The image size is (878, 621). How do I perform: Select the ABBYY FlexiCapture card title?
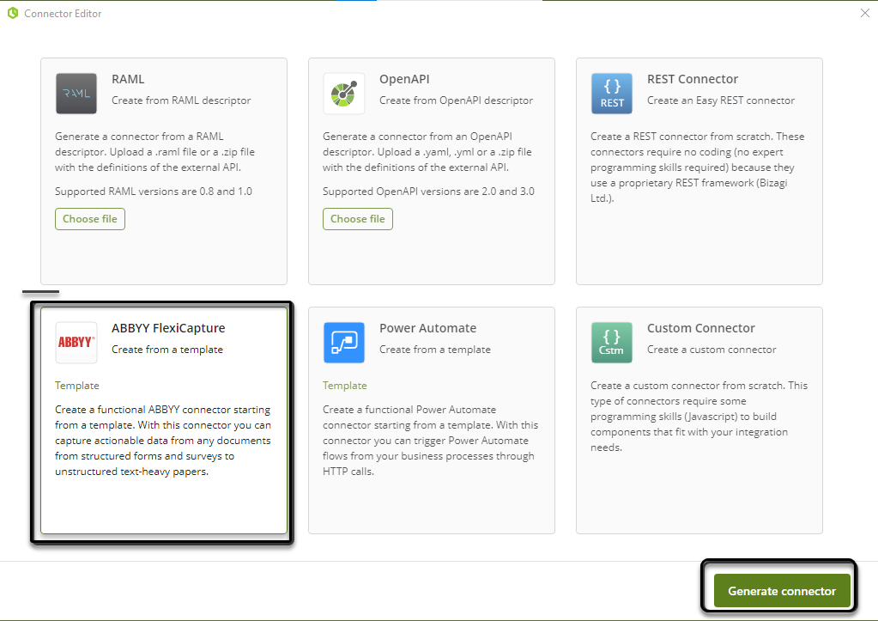(x=168, y=328)
